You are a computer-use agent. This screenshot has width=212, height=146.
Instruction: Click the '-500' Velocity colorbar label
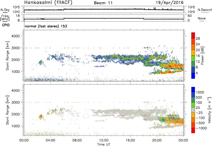[x=200, y=123]
